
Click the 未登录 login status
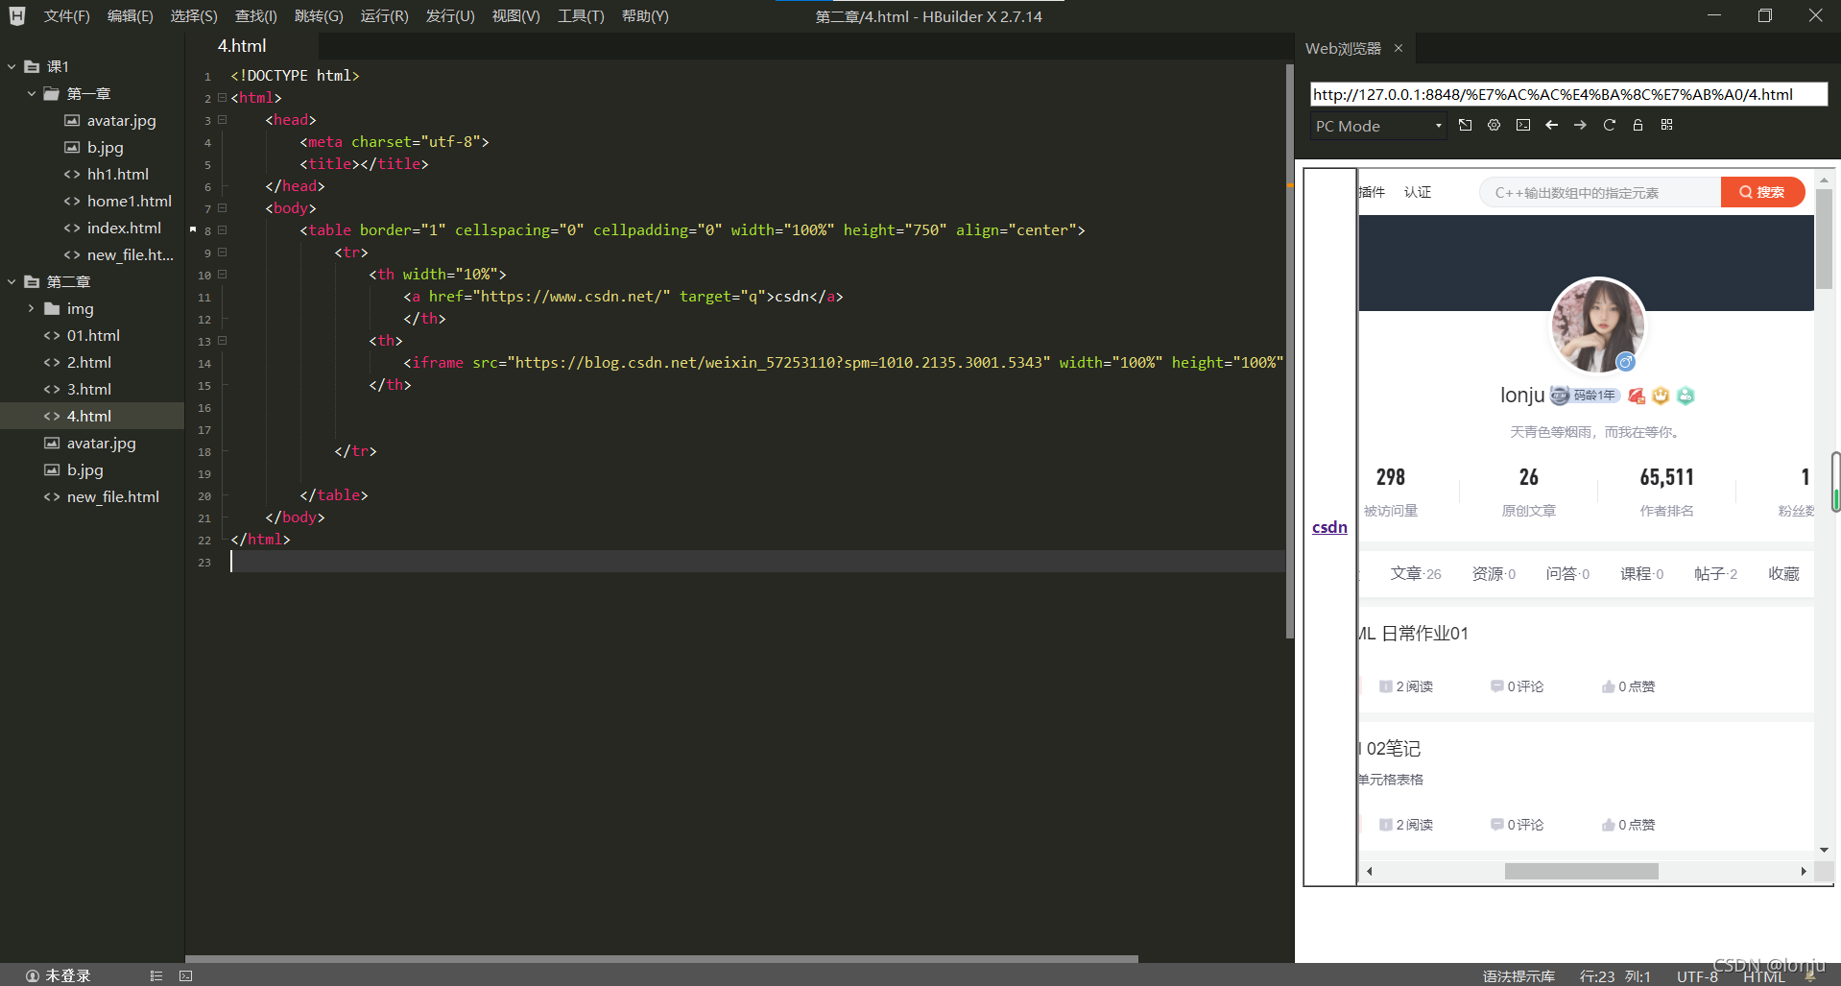59,975
